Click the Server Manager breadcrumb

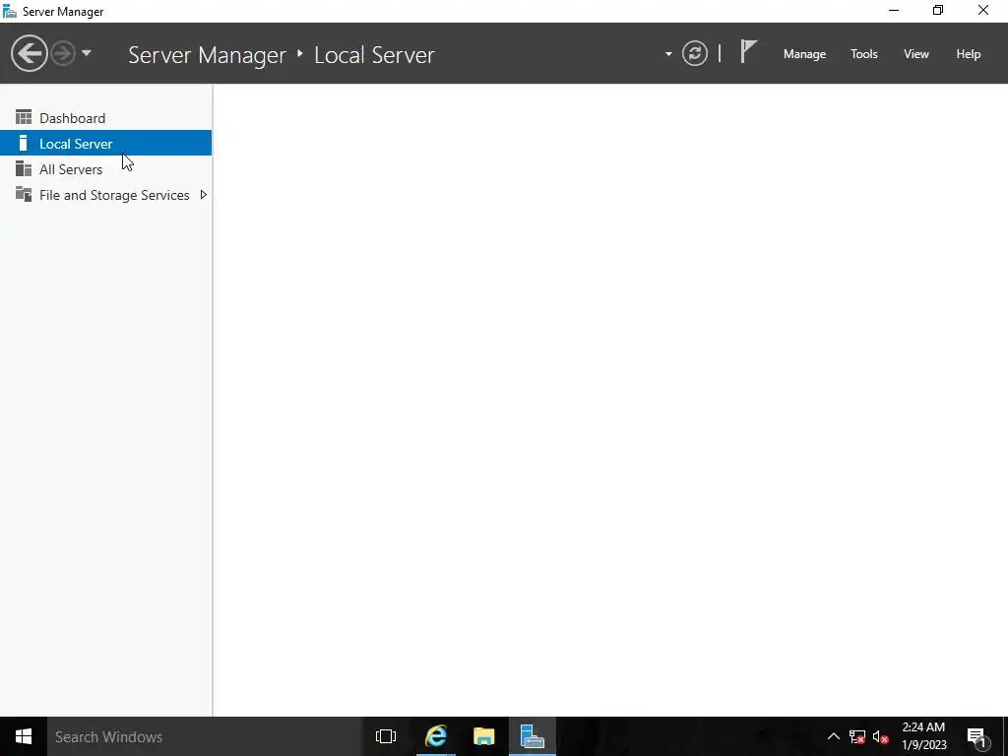click(207, 55)
